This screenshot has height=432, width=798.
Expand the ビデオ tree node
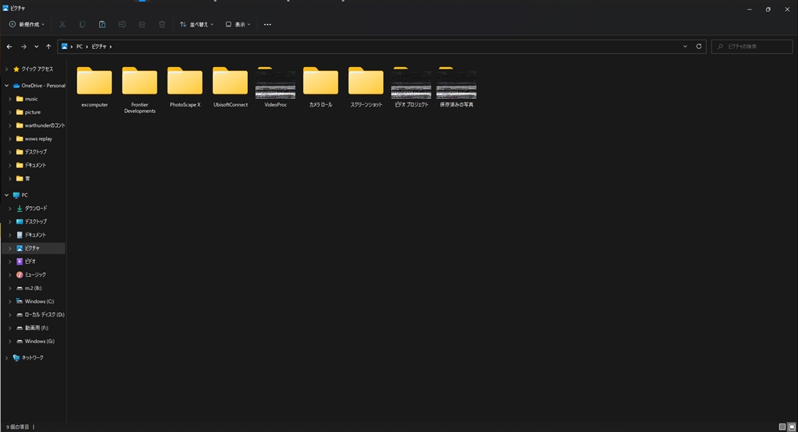click(9, 262)
